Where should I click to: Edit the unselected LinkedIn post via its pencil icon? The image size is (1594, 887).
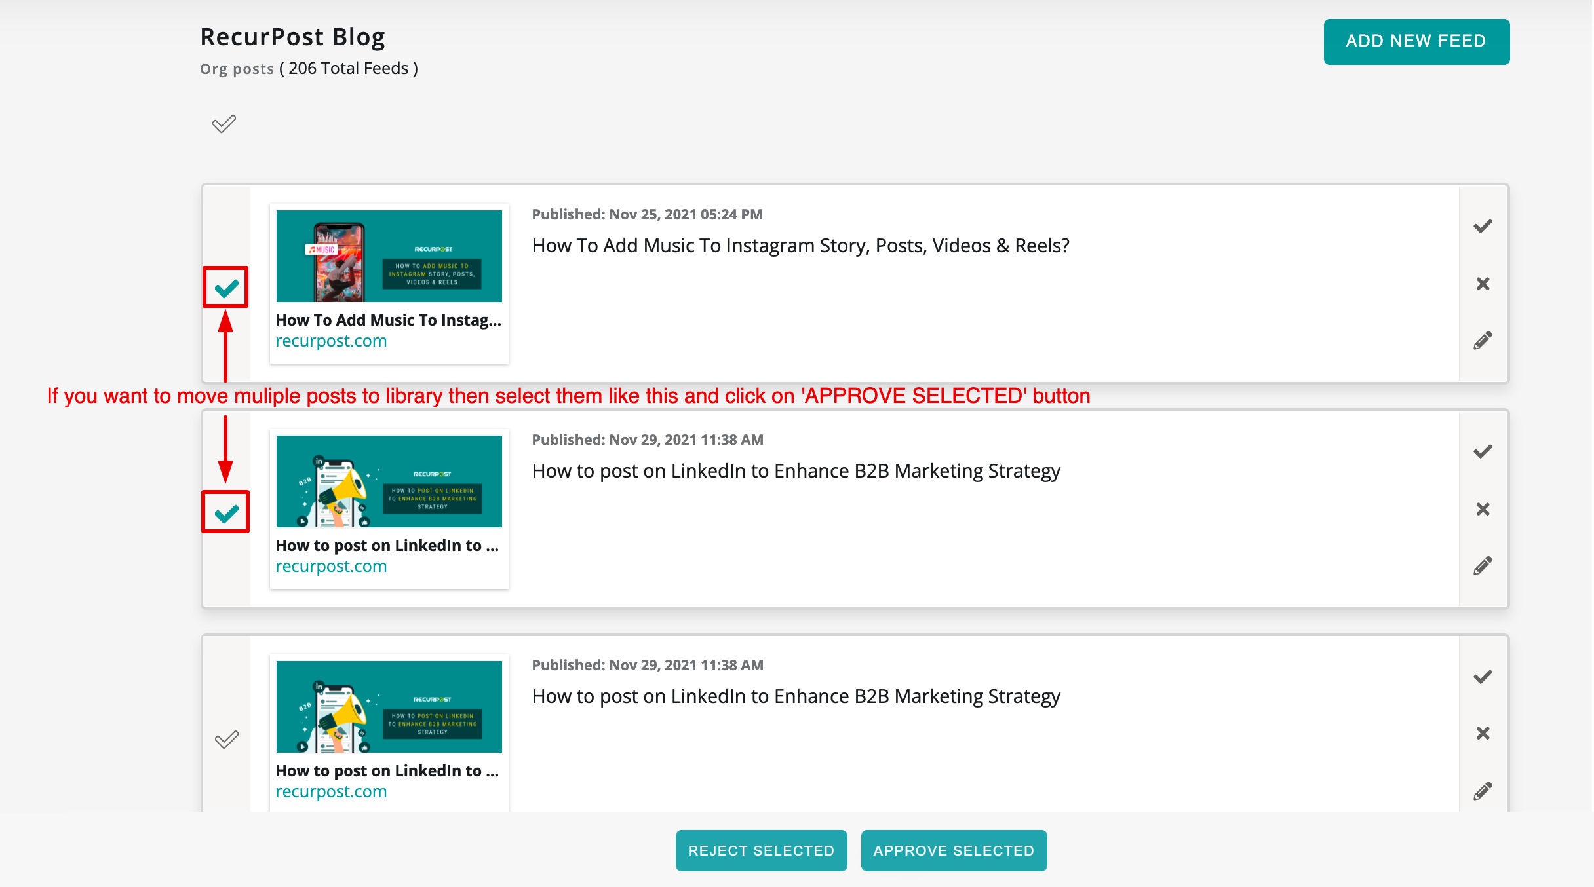1483,791
